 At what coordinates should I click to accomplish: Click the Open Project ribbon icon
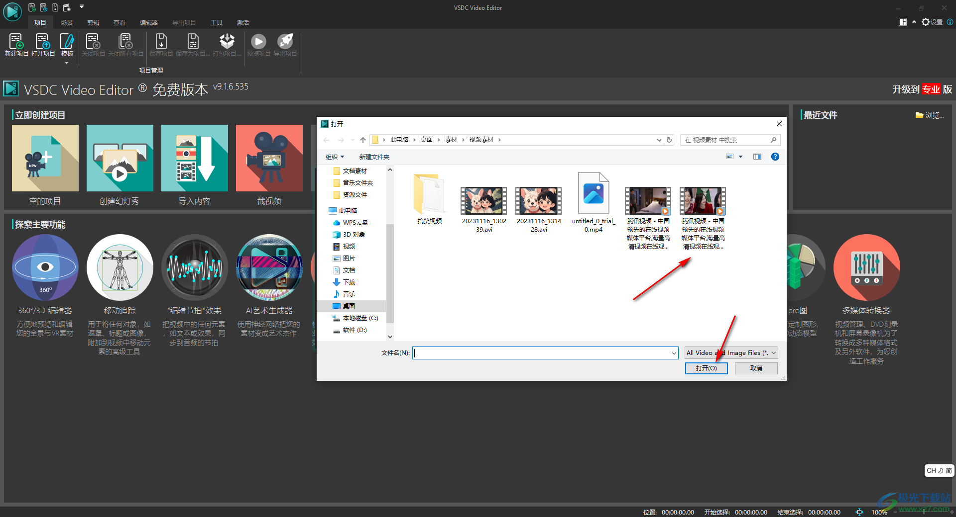click(x=43, y=45)
